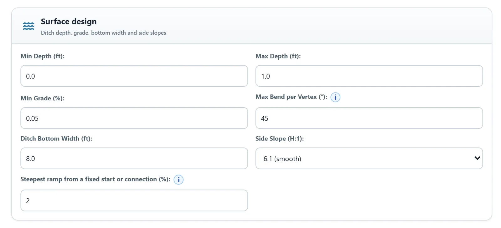Click the Surface design section heading
The height and width of the screenshot is (228, 501).
[x=69, y=22]
